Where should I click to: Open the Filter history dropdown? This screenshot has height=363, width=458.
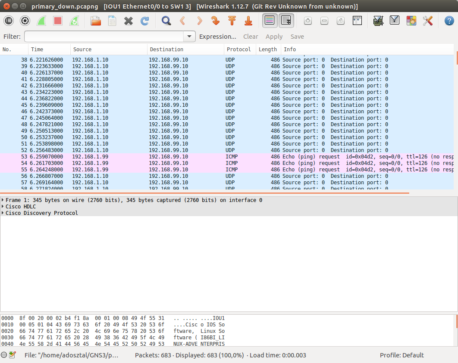(x=189, y=37)
